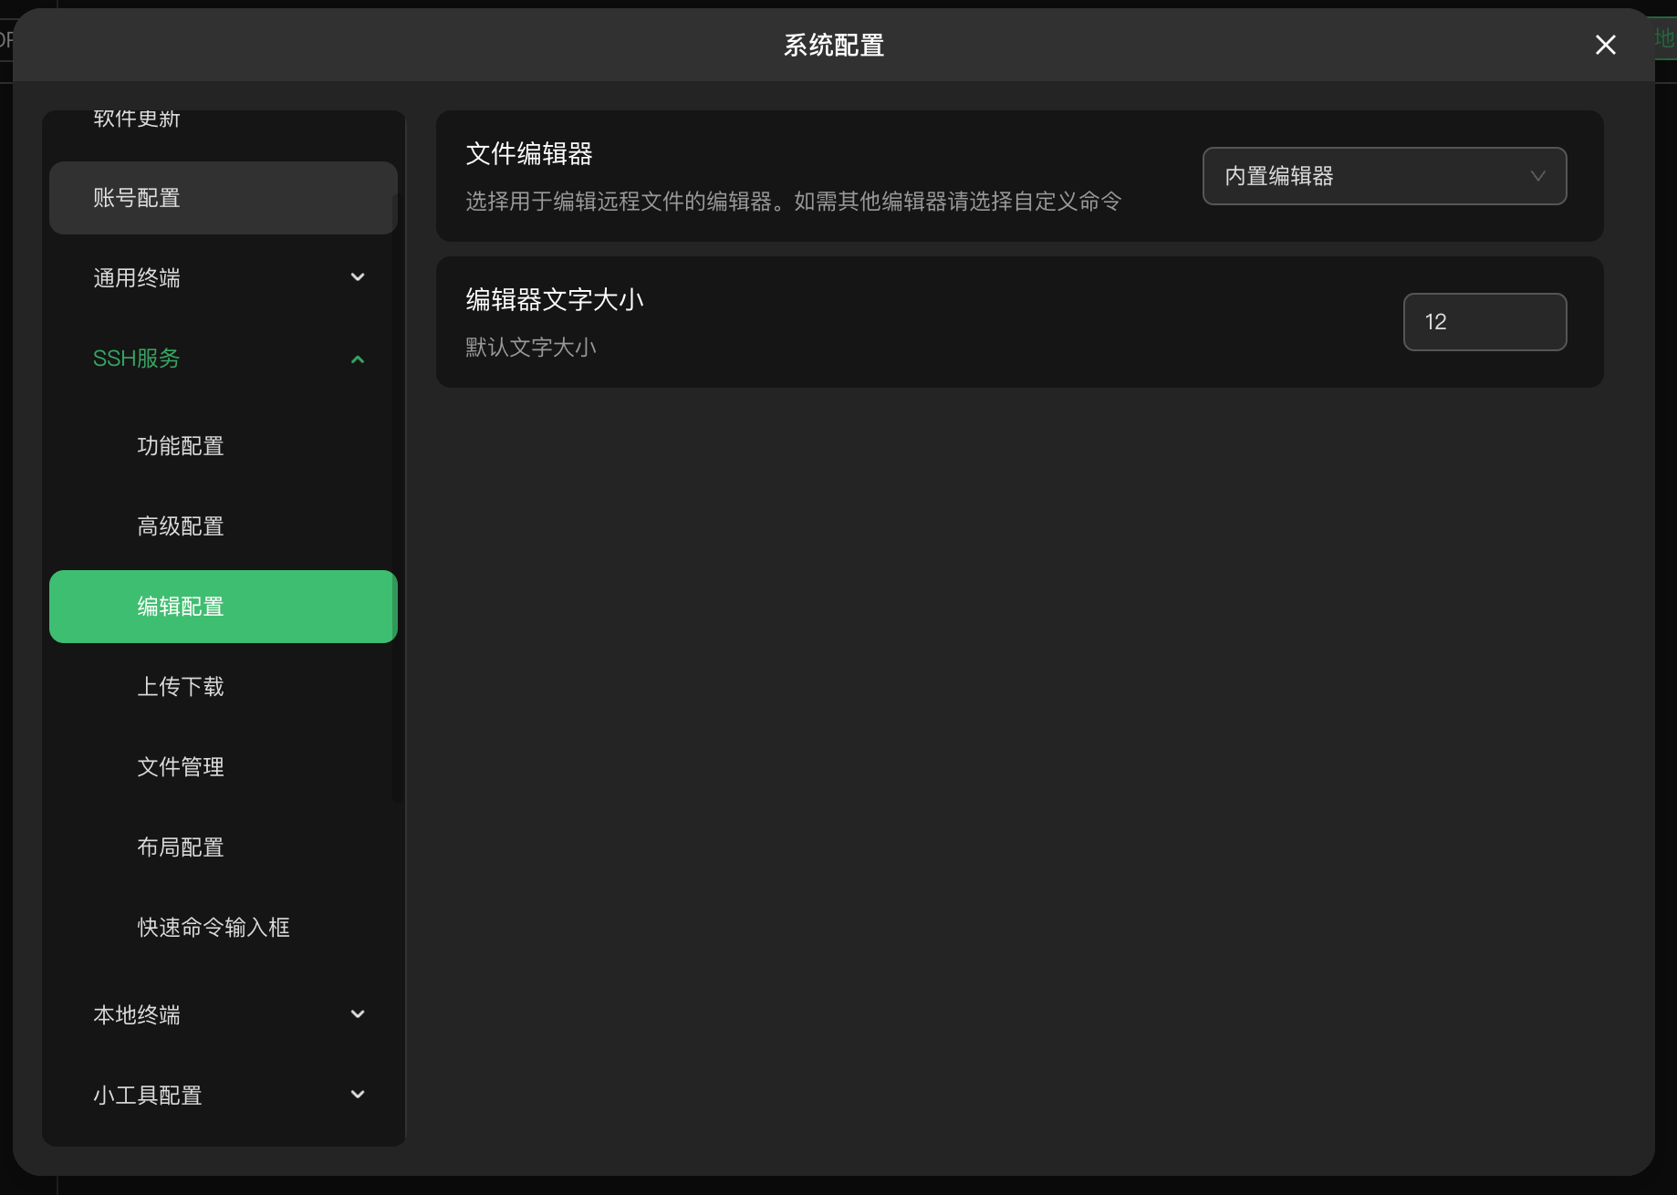The width and height of the screenshot is (1677, 1195).
Task: Close the 系统配置 dialog
Action: point(1605,45)
